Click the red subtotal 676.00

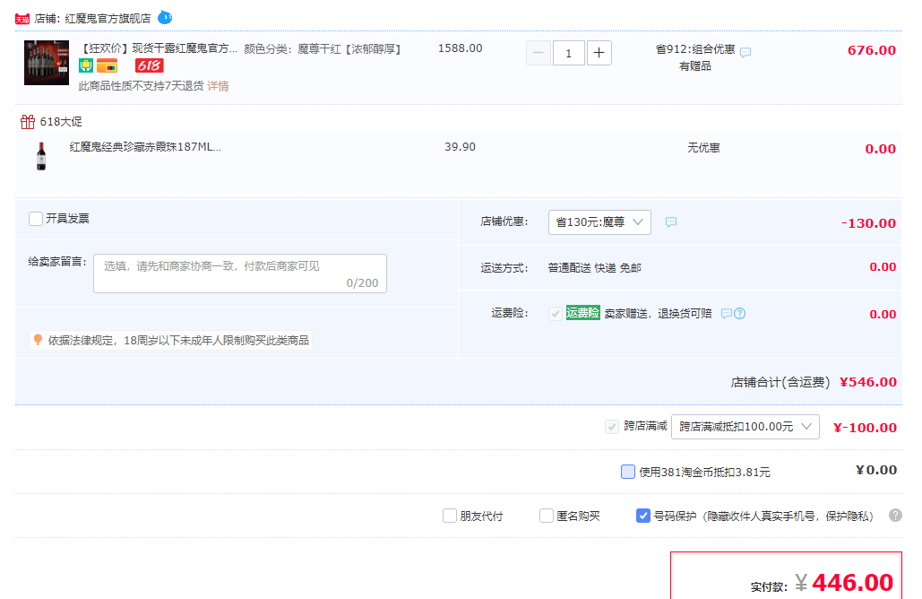872,50
